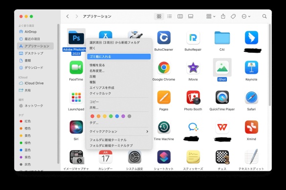The height and width of the screenshot is (190, 286).
Task: Apply red tag dot in context menu
Action: [x=92, y=116]
